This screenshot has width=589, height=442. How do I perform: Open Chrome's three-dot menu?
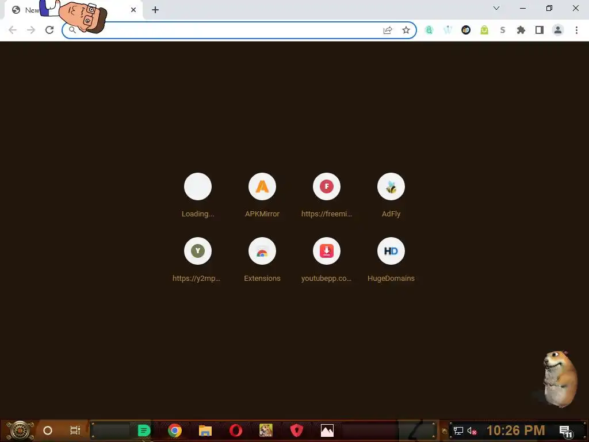coord(576,30)
